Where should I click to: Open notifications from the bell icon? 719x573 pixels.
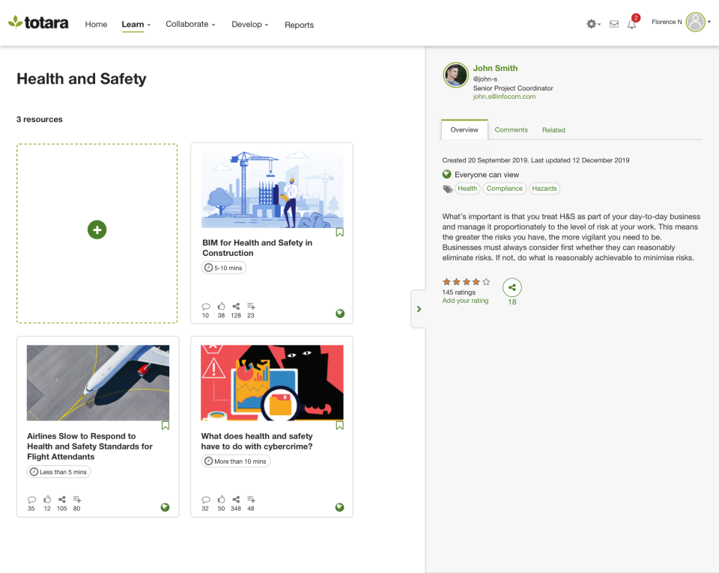[x=631, y=24]
